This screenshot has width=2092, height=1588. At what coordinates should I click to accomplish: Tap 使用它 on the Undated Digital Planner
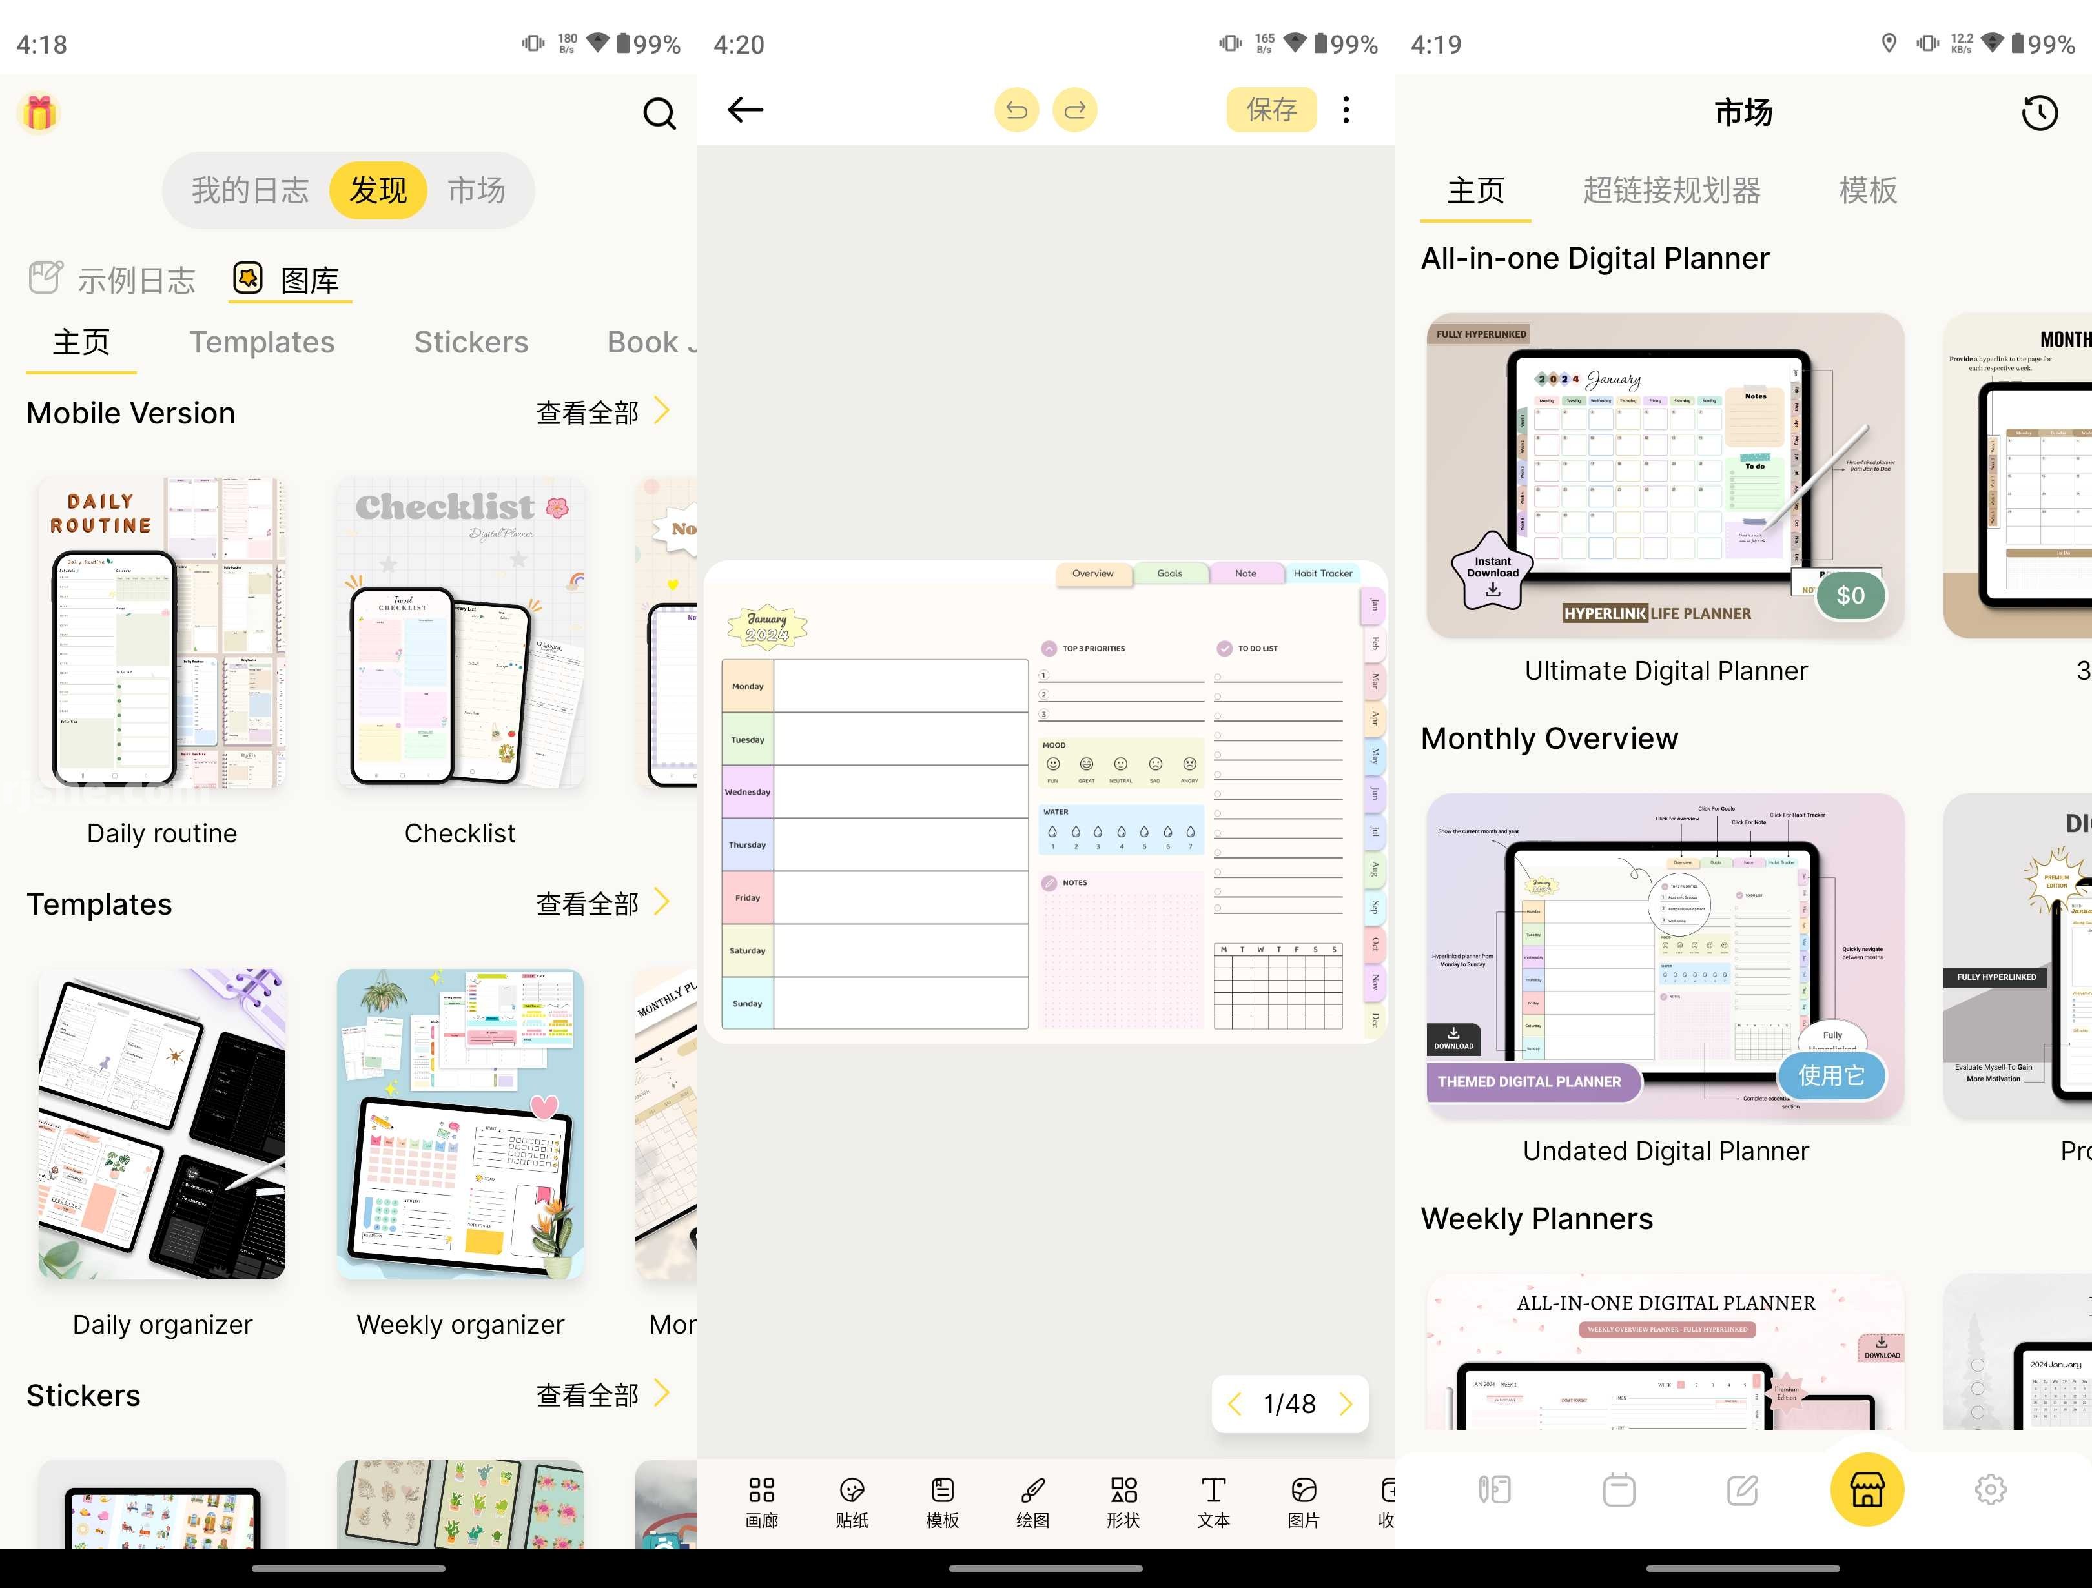pyautogui.click(x=1832, y=1076)
